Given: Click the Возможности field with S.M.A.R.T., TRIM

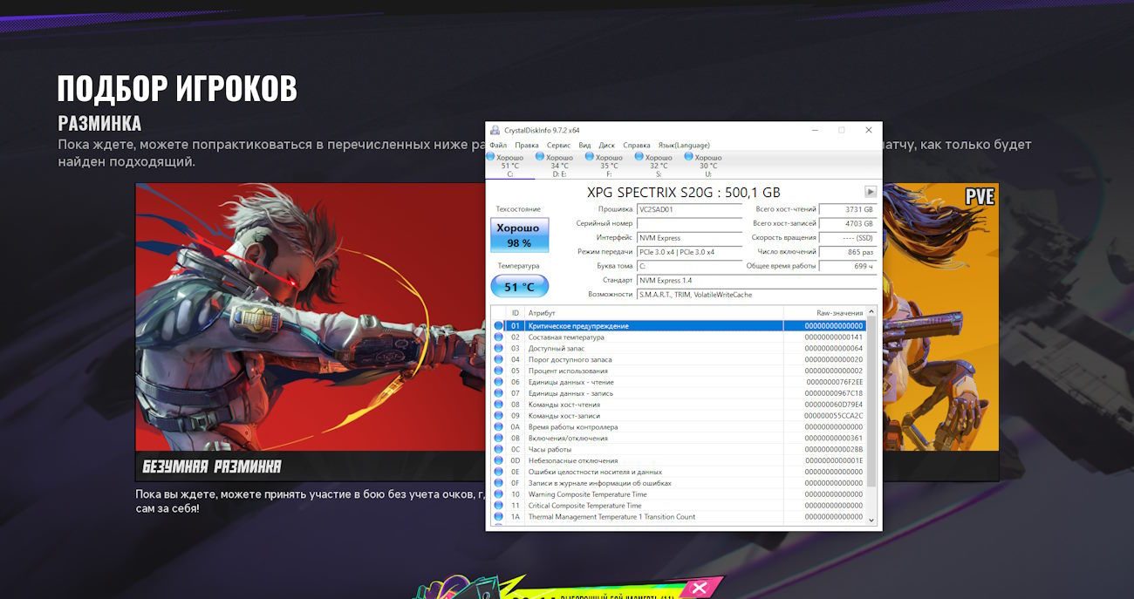Looking at the screenshot, I should [x=756, y=295].
